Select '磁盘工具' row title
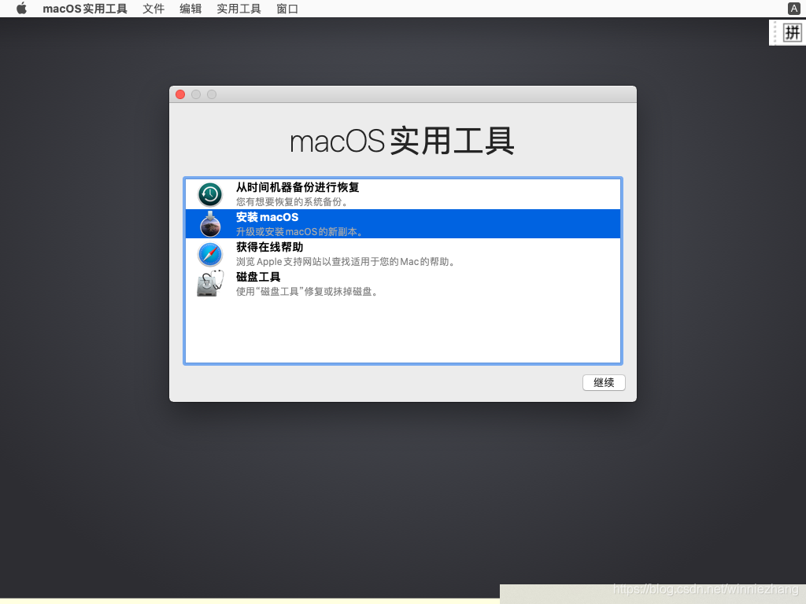The height and width of the screenshot is (604, 806). click(x=258, y=277)
